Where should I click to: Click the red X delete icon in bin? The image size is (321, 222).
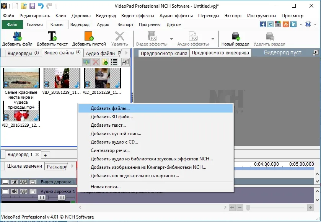point(96,62)
